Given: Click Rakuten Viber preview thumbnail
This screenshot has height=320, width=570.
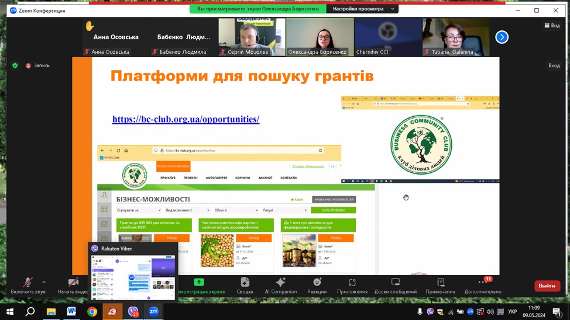Looking at the screenshot, I should click(x=133, y=277).
